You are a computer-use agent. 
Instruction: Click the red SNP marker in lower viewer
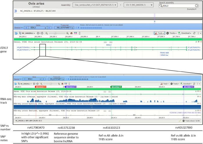coord(41,87)
